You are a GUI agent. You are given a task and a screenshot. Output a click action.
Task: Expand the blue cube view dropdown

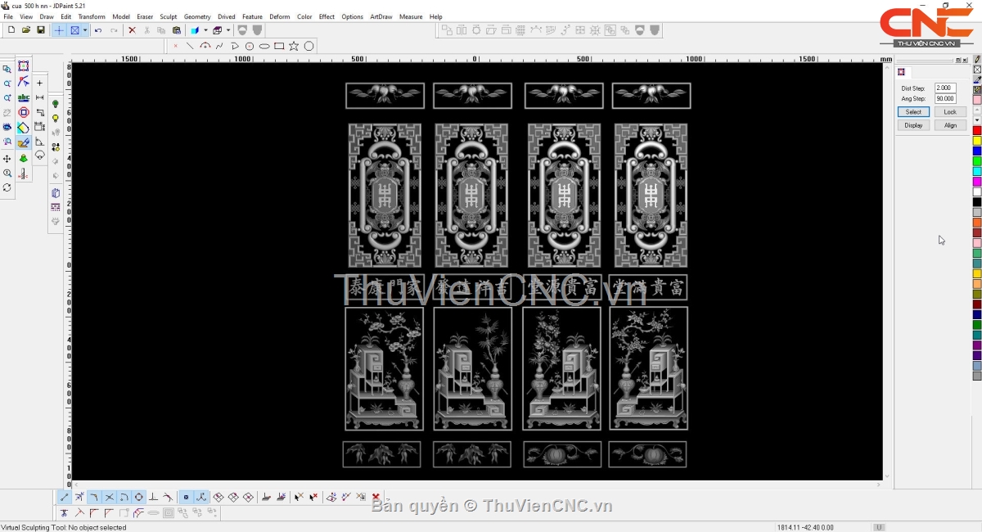pyautogui.click(x=205, y=30)
